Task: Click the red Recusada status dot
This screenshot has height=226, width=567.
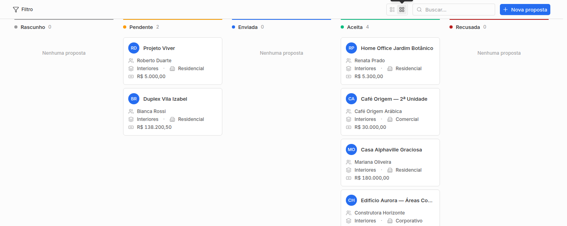Action: 451,27
